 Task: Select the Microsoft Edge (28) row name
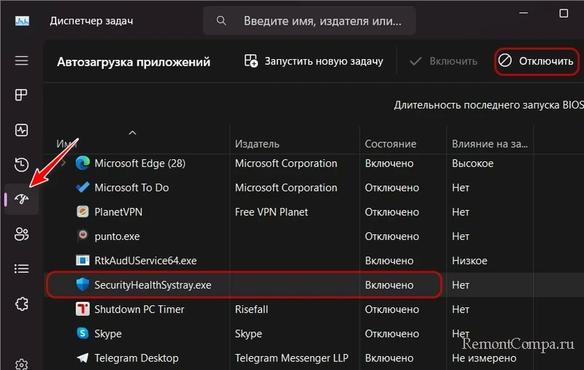coord(139,163)
